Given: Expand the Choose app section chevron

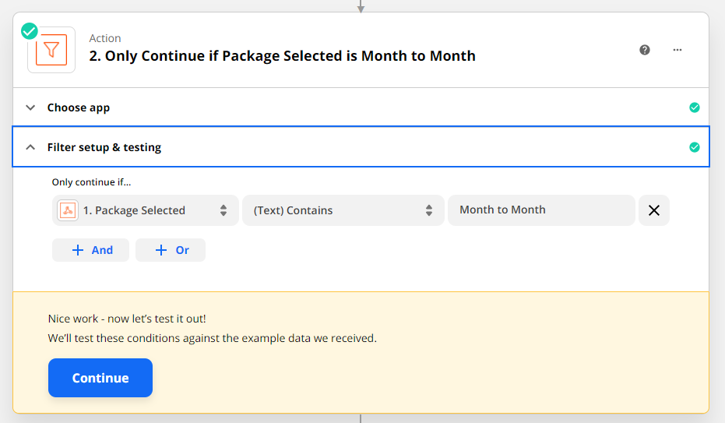Looking at the screenshot, I should pos(30,108).
